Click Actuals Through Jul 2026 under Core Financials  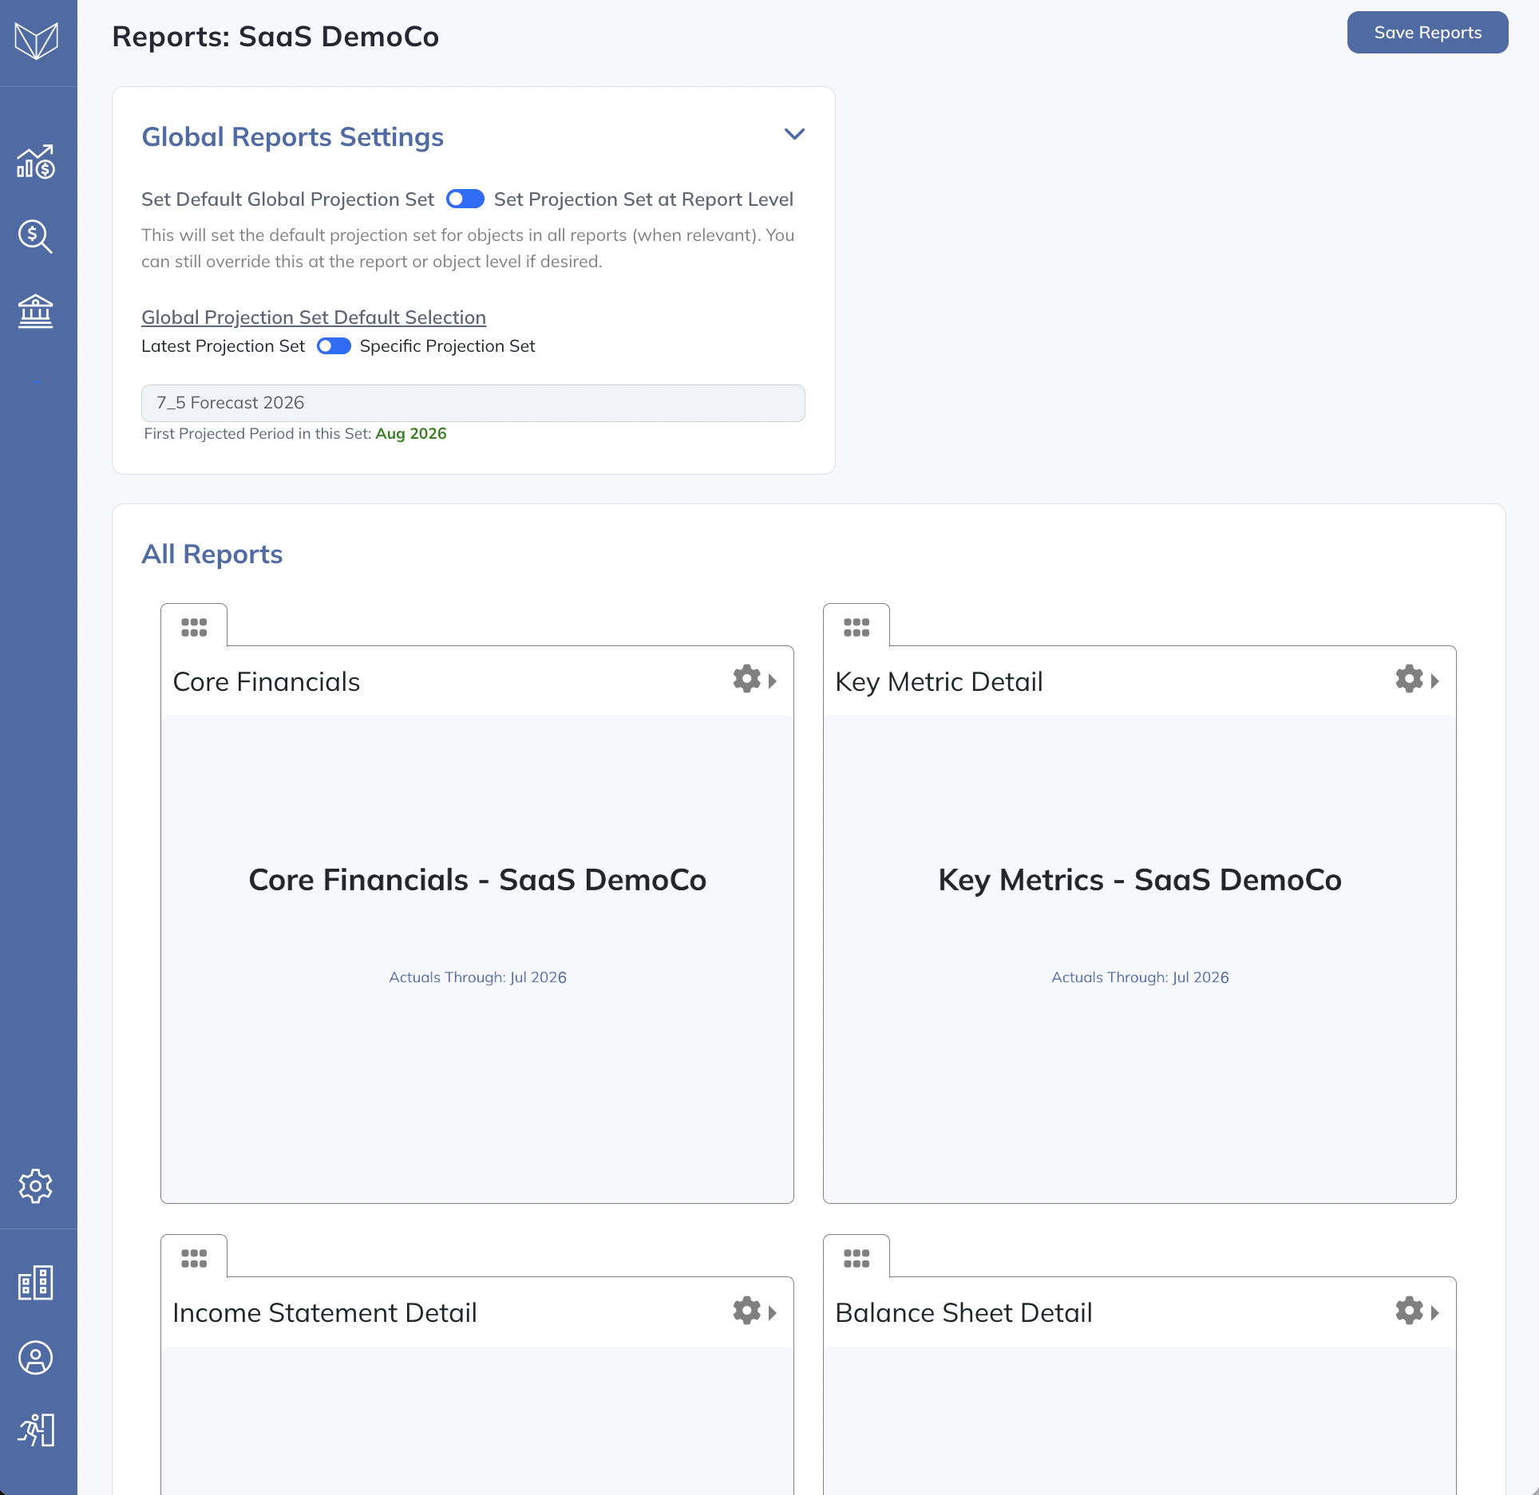(477, 977)
